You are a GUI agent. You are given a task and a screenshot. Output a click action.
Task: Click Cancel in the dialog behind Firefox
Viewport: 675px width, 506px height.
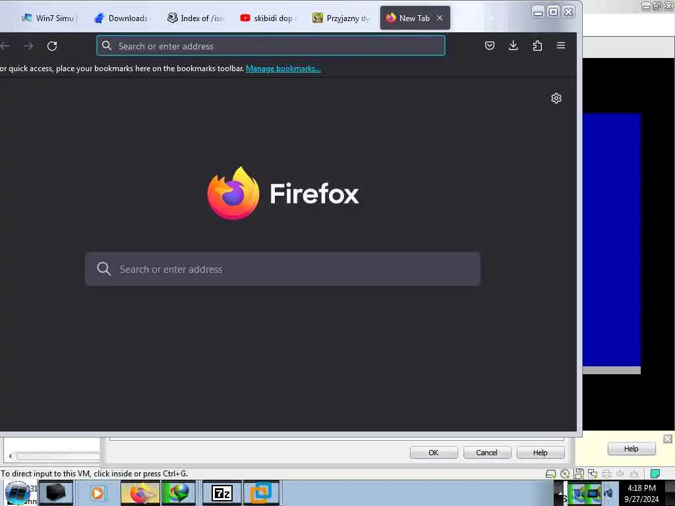487,453
